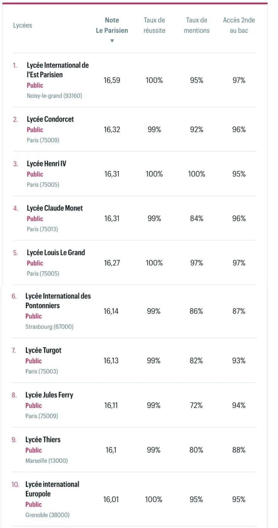Screen dimensions: 278x528
Task: Click the sort arrow under Note Le Parisien
Action: [x=112, y=41]
